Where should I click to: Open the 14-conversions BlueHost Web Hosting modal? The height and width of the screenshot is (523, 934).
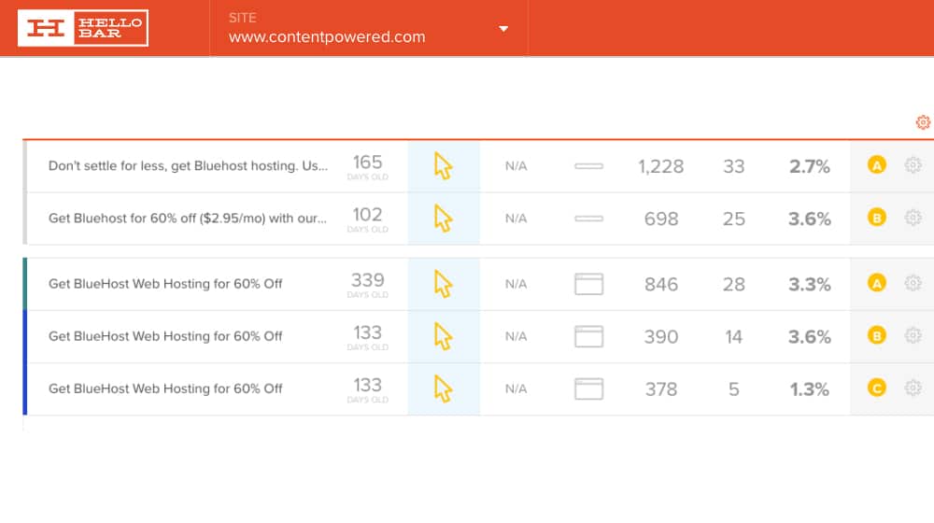[165, 336]
